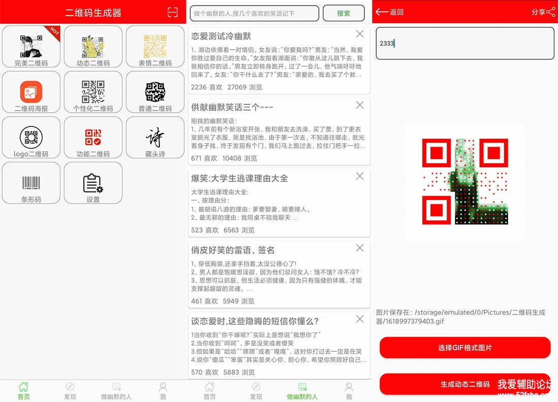Go back with the 返回 arrow
The width and height of the screenshot is (558, 402).
(389, 12)
